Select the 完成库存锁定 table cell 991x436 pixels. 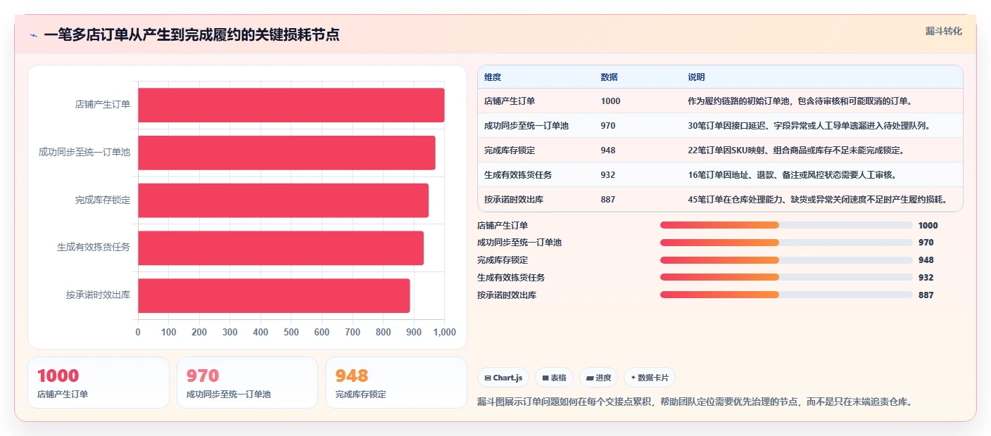tap(510, 150)
